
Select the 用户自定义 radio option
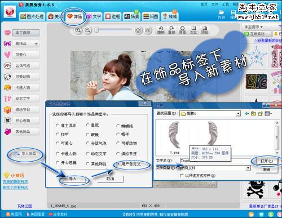(x=118, y=164)
